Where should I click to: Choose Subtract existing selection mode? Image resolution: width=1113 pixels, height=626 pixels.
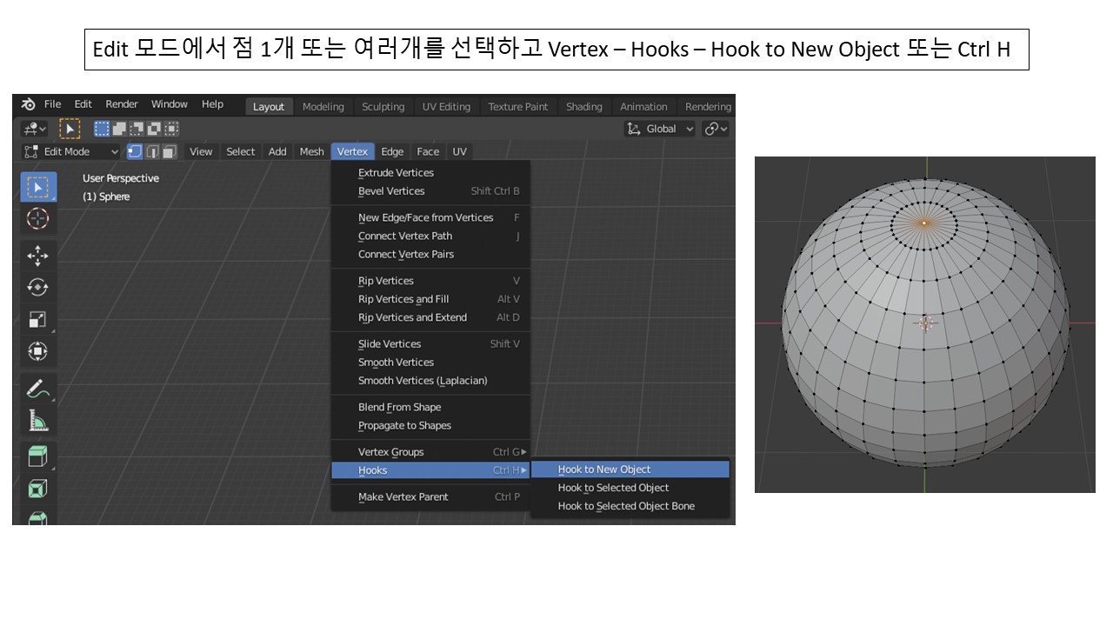(137, 129)
